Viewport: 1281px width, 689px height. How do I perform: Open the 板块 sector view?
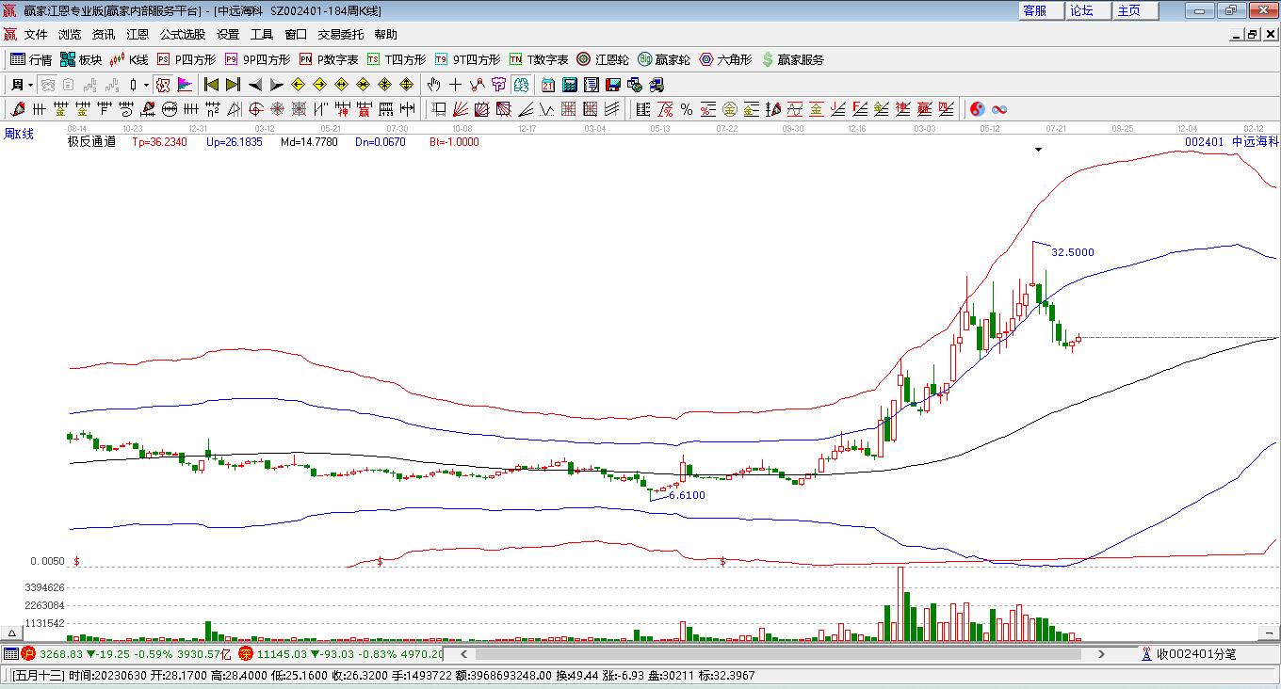pyautogui.click(x=81, y=59)
